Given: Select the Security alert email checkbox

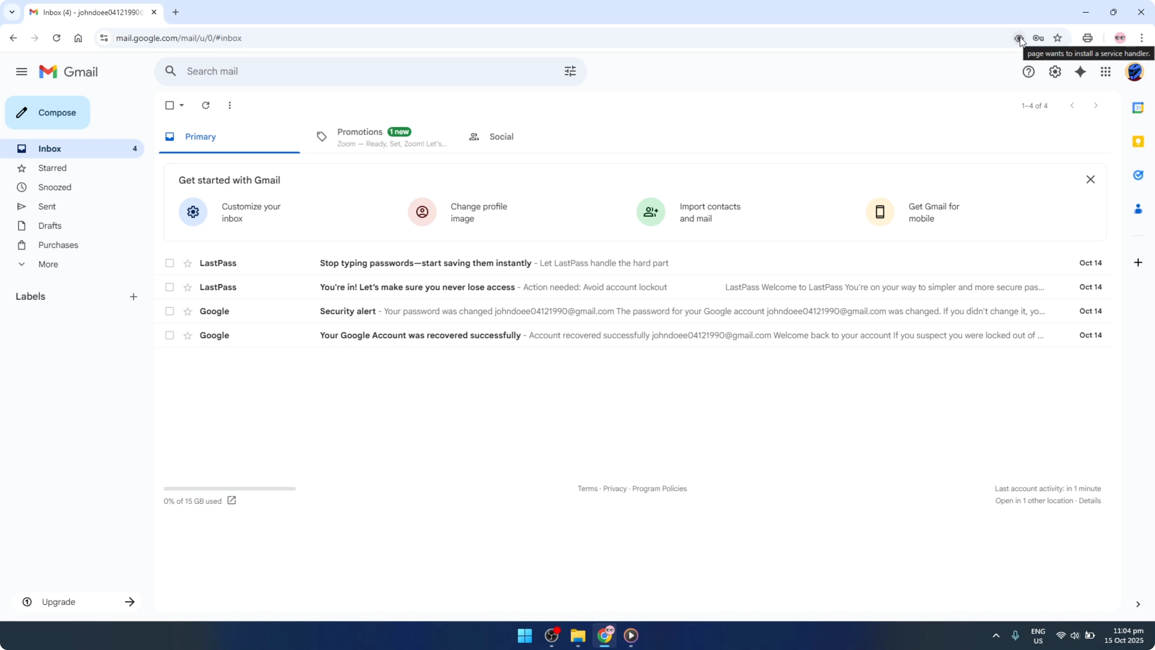Looking at the screenshot, I should [169, 311].
